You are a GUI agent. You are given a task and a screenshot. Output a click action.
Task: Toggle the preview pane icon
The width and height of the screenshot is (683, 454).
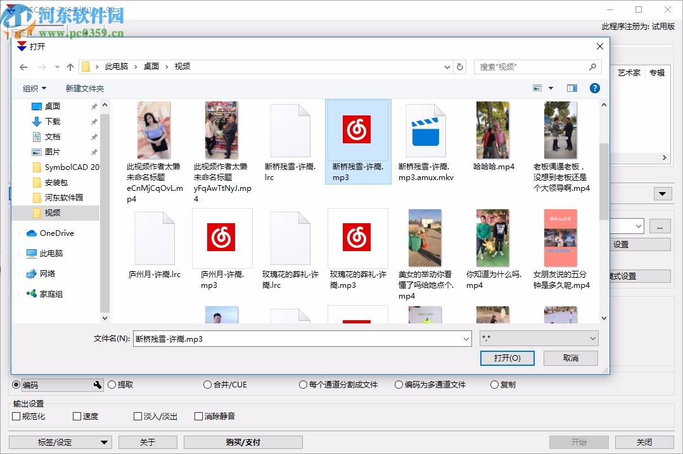[x=571, y=88]
